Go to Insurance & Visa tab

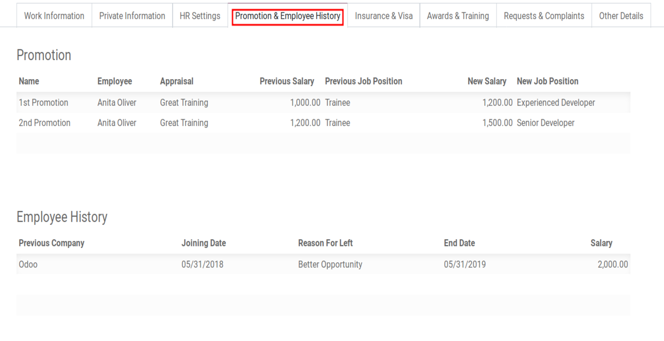tap(384, 16)
